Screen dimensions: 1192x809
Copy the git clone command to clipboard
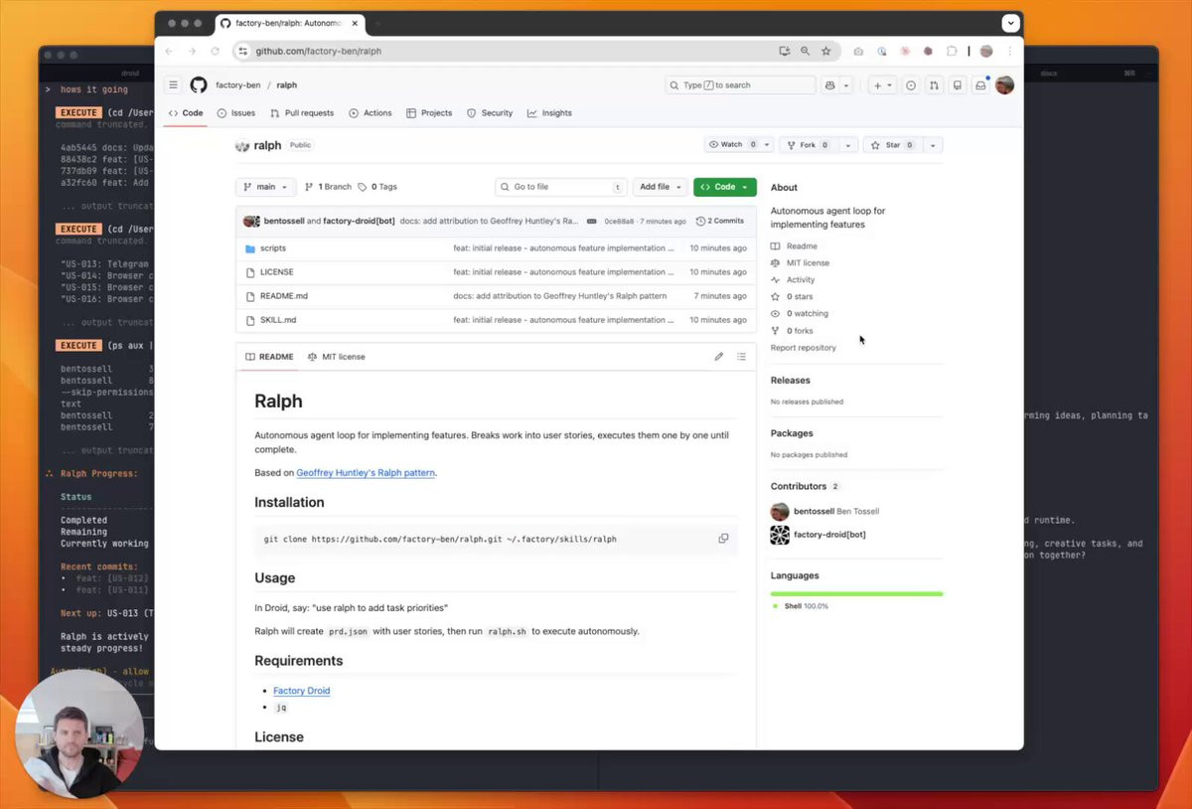coord(723,539)
